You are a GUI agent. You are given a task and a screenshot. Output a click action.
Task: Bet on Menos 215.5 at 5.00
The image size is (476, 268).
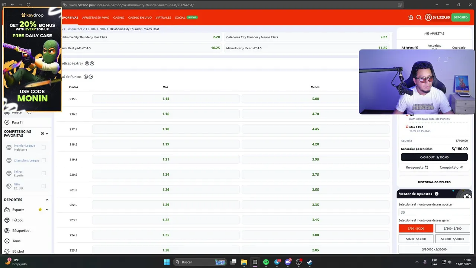pos(315,99)
